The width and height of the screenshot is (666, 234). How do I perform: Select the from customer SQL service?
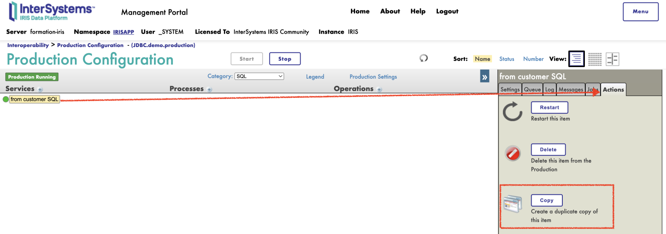click(35, 100)
